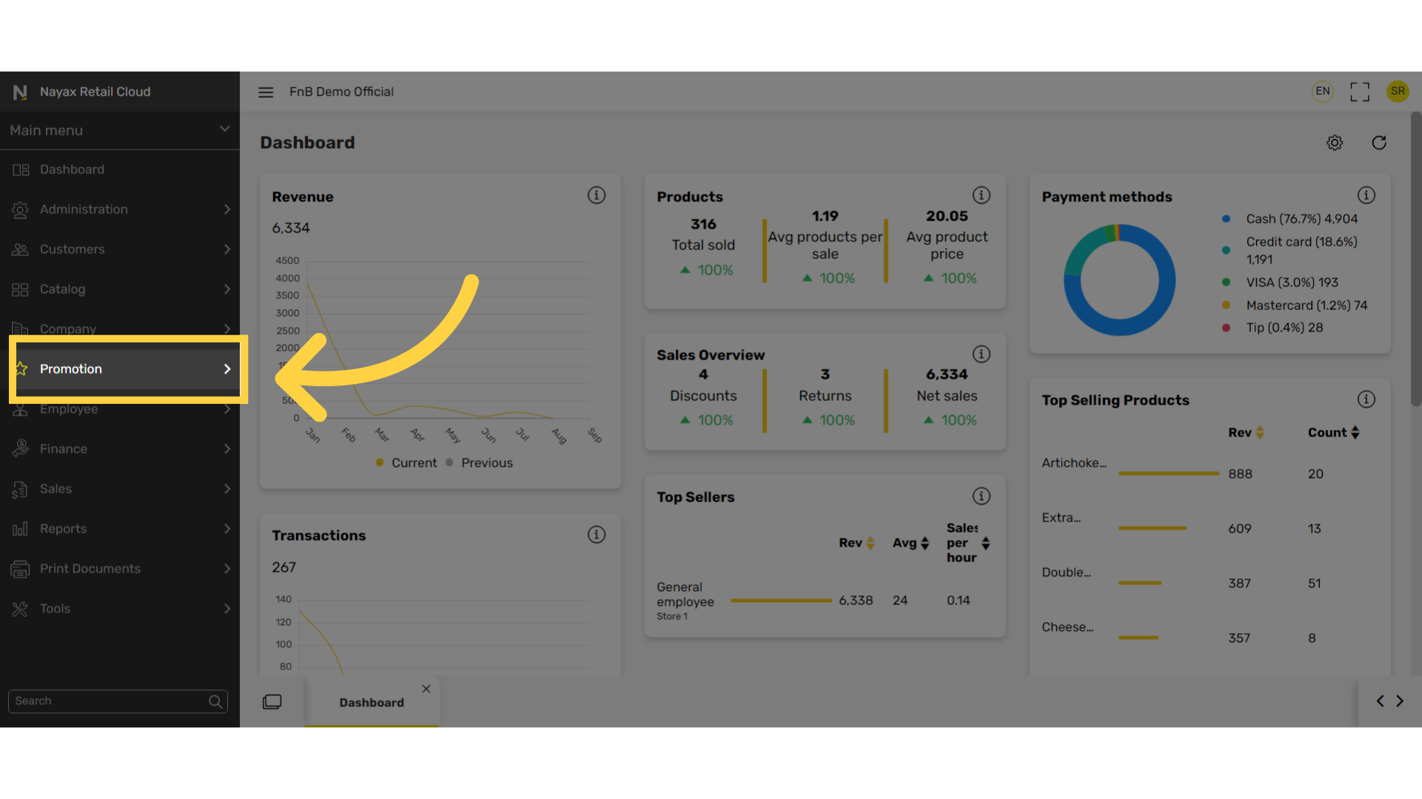
Task: Refresh the dashboard data
Action: coord(1379,143)
